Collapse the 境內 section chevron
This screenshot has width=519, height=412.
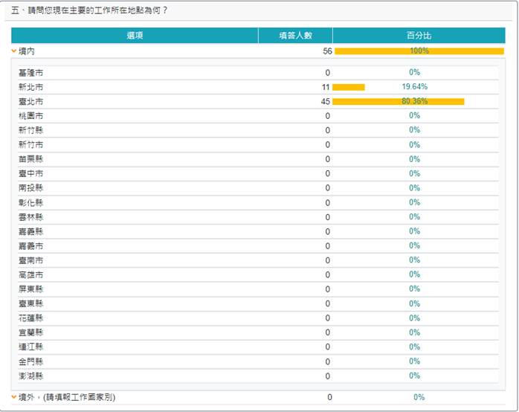(x=14, y=51)
